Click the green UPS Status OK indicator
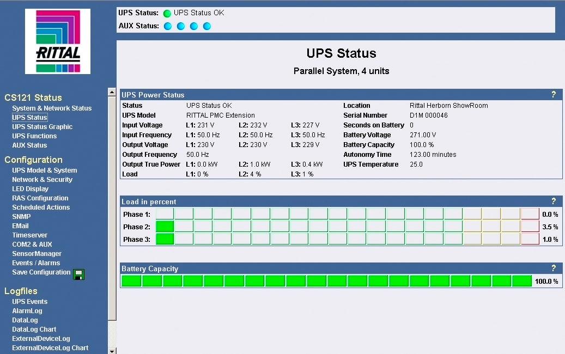Screen dimensions: 565x354 click(x=167, y=13)
